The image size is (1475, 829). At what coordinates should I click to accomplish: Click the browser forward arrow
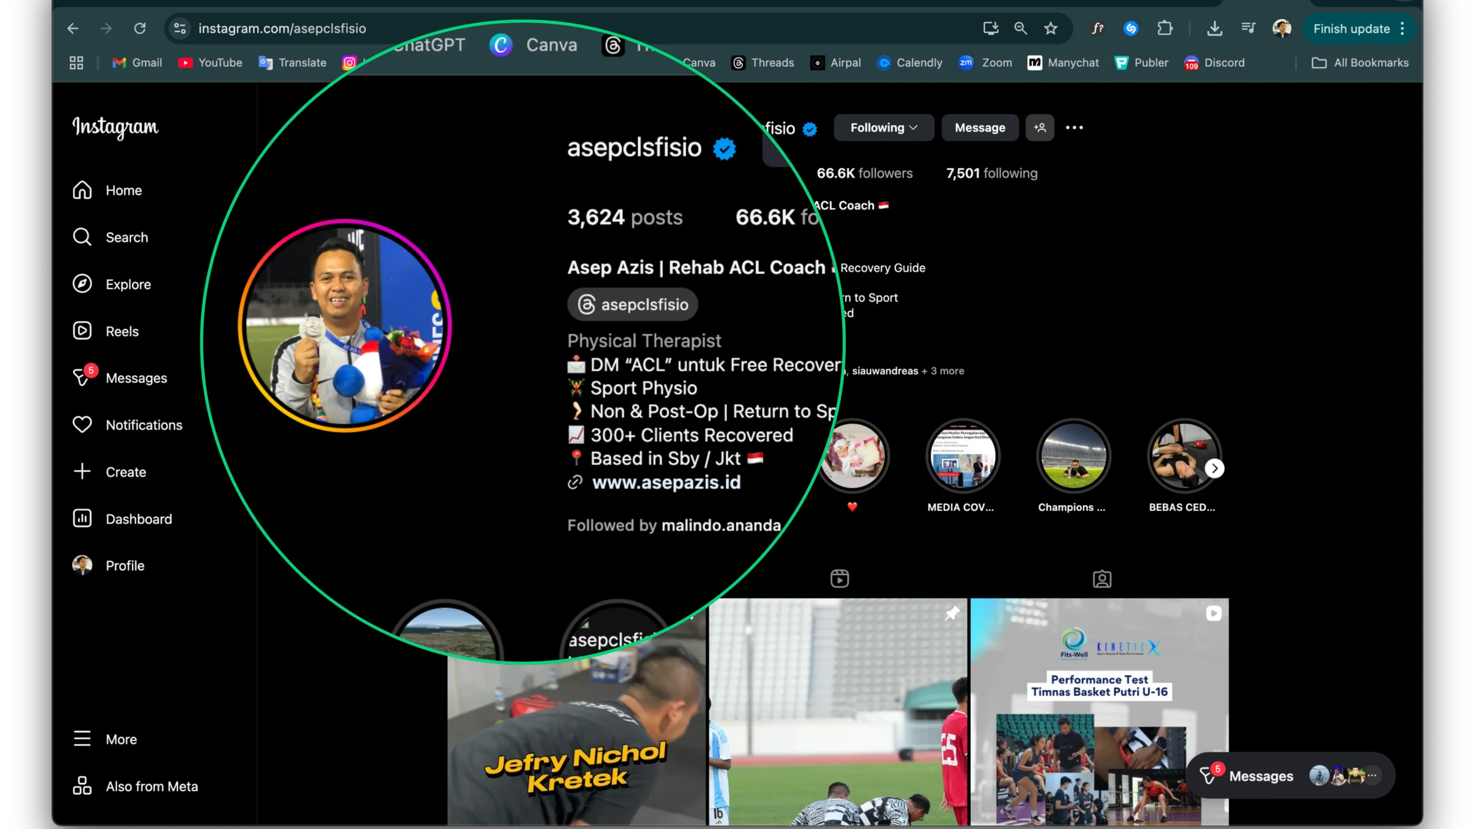click(106, 28)
